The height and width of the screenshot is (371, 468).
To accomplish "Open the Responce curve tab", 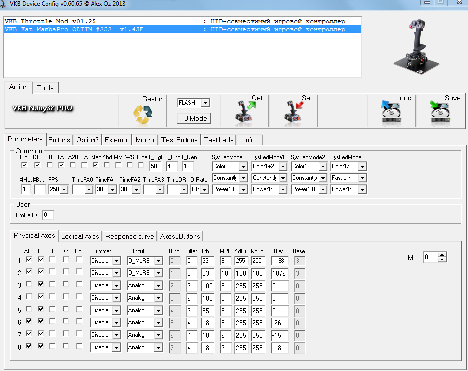I will click(x=130, y=236).
